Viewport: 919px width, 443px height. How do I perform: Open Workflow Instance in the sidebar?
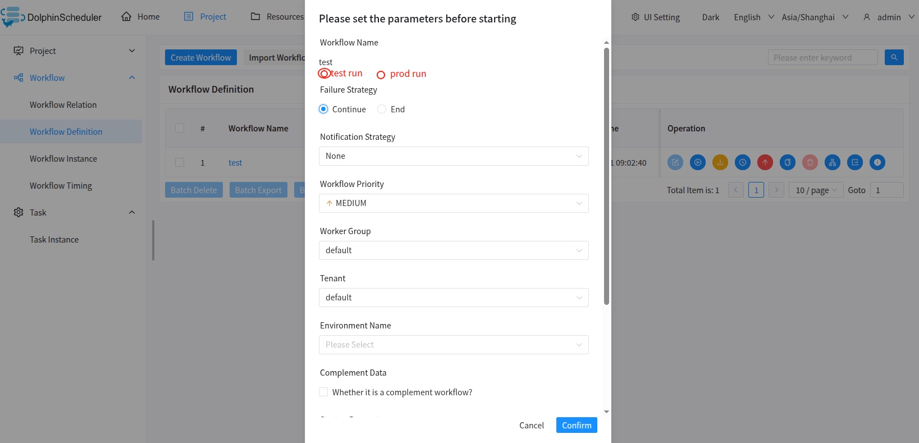coord(63,159)
